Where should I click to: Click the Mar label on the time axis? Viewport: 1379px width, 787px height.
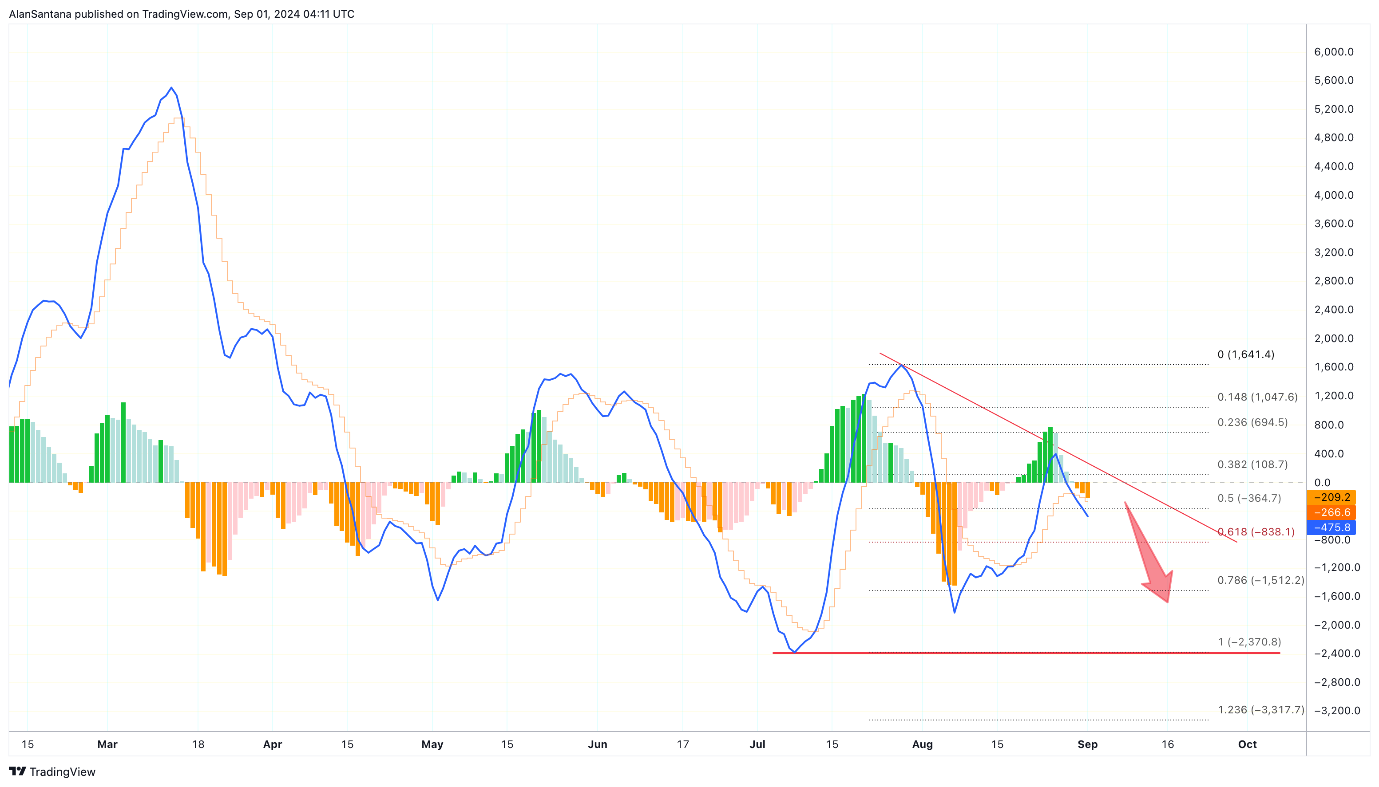tap(107, 744)
